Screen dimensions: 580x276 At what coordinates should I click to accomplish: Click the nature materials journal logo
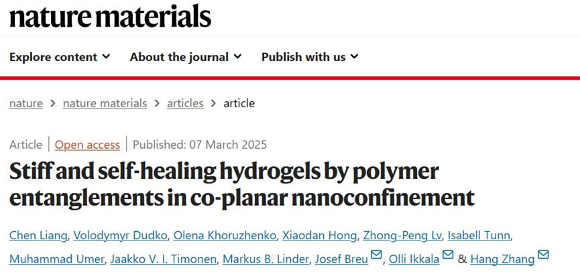click(x=110, y=16)
